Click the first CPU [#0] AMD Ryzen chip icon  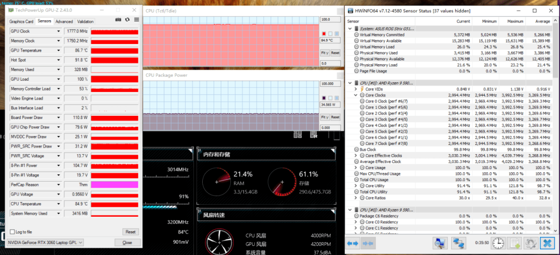click(x=356, y=83)
